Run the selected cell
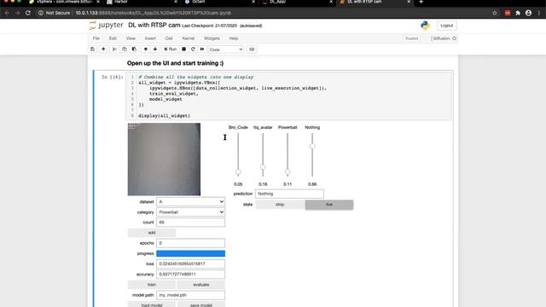This screenshot has height=307, width=546. (171, 49)
